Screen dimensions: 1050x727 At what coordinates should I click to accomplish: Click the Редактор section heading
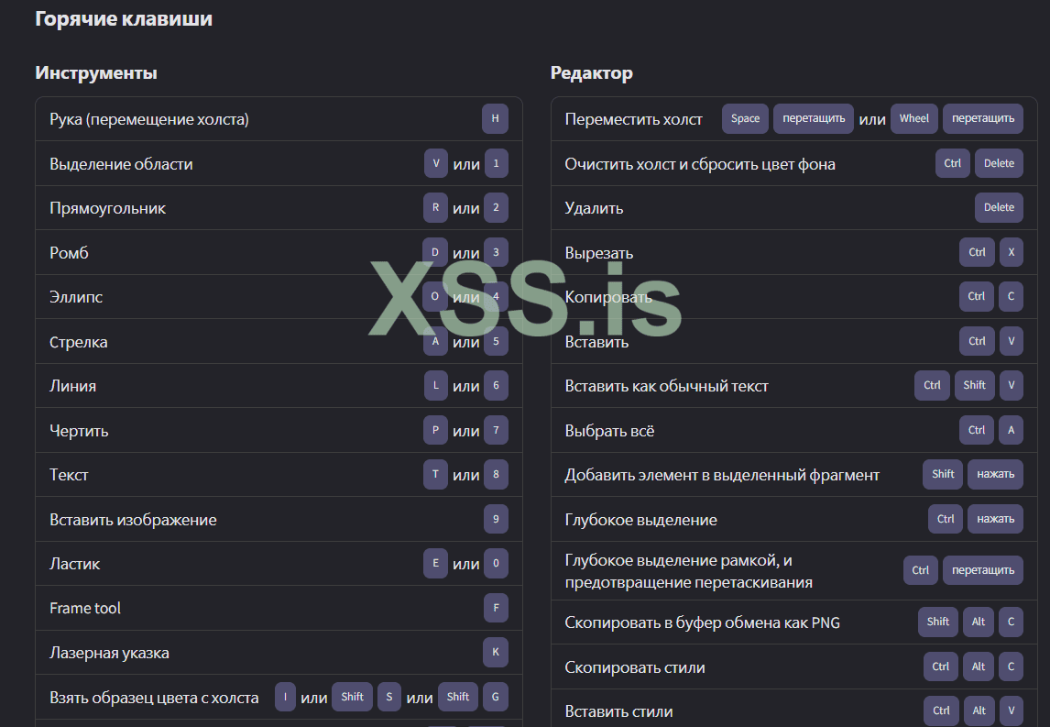tap(591, 73)
